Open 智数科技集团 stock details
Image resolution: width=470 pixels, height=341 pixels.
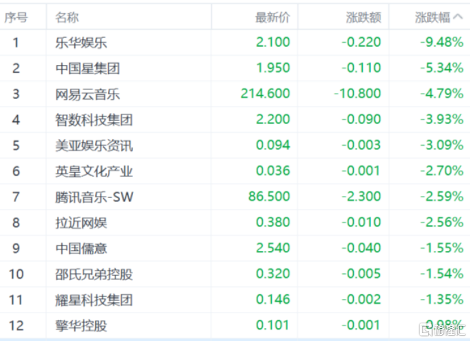94,119
